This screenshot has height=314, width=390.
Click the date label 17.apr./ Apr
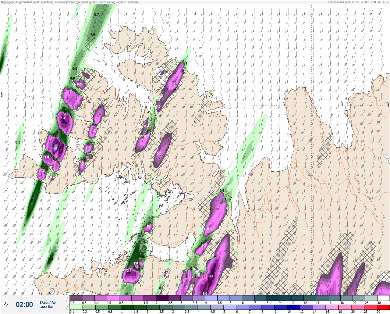tap(48, 302)
